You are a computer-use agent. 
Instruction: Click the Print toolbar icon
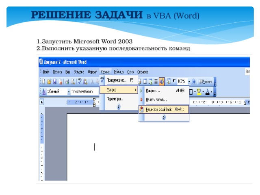point(67,82)
